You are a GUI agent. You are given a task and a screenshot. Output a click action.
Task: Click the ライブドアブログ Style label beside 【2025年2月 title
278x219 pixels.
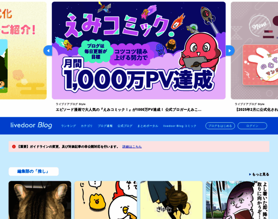[x=249, y=104]
